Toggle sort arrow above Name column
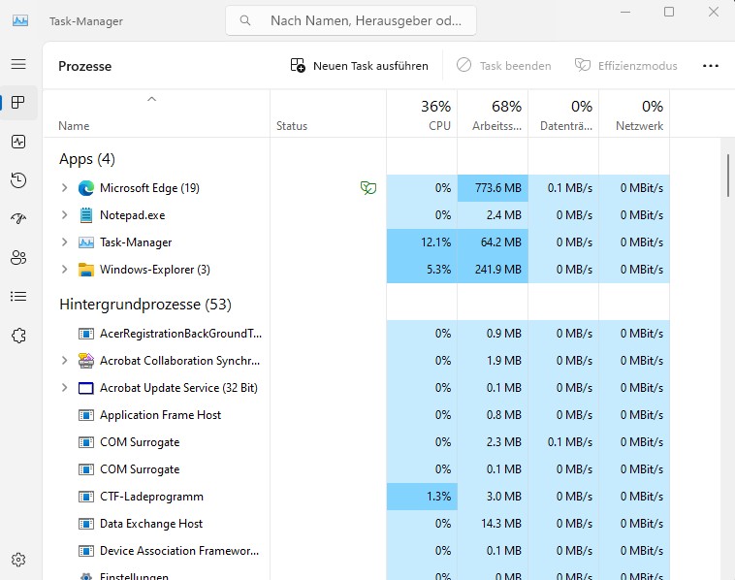This screenshot has height=580, width=735. (151, 99)
